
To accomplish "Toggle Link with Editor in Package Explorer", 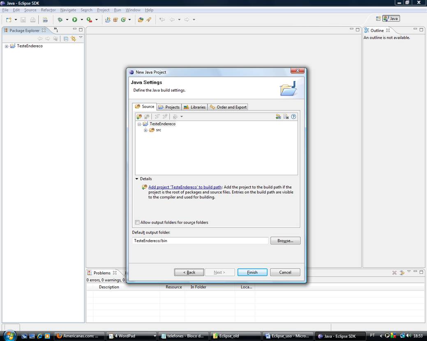I will click(73, 39).
